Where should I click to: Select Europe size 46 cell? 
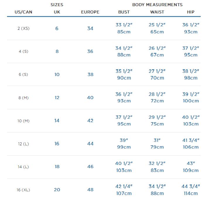click(x=90, y=167)
